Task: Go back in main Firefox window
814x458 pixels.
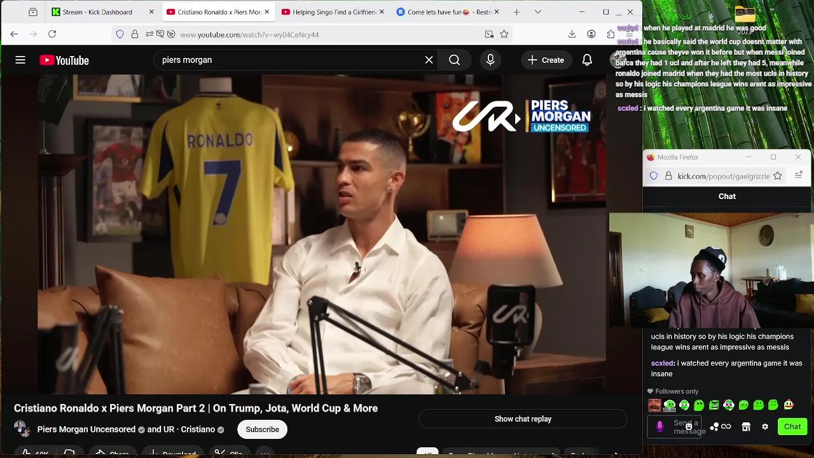Action: pyautogui.click(x=14, y=34)
